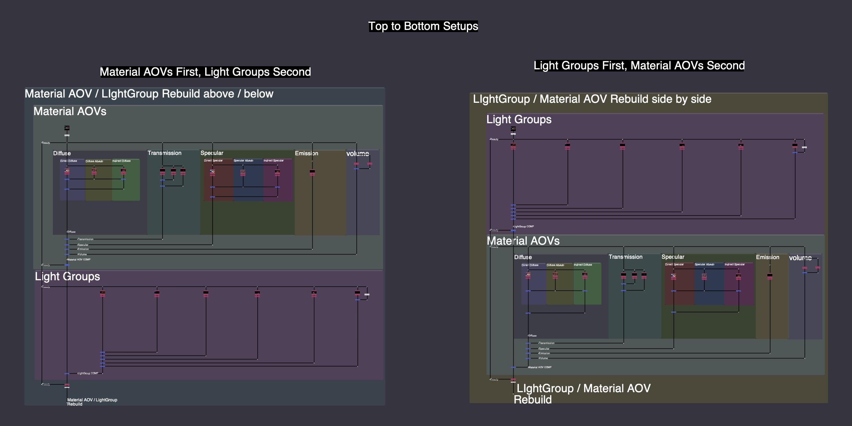The image size is (852, 426).
Task: Click 'Light Groups First, Material AOVs Second' label
Action: pos(639,65)
